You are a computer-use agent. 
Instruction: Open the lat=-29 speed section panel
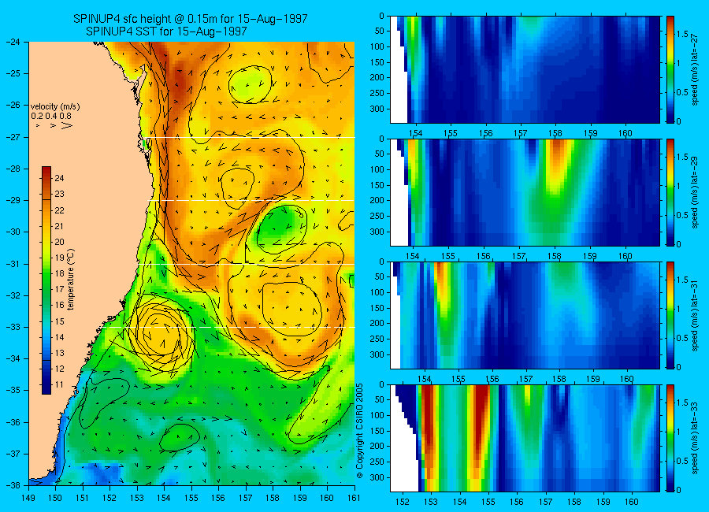(525, 192)
